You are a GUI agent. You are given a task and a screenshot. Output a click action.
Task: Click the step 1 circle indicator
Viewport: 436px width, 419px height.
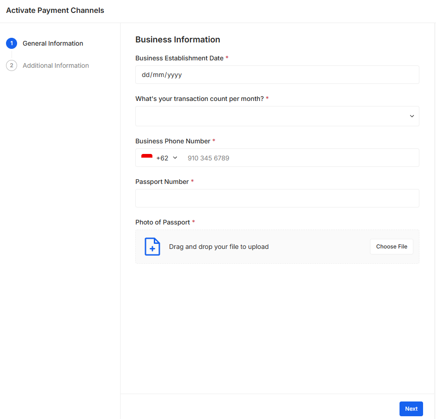(12, 43)
